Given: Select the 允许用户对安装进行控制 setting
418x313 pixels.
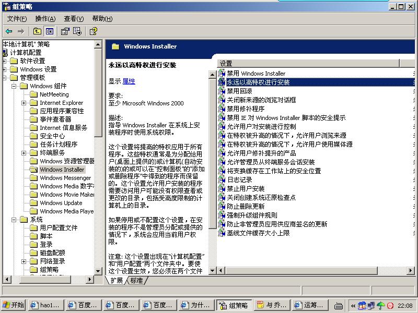Looking at the screenshot, I should tap(262, 126).
